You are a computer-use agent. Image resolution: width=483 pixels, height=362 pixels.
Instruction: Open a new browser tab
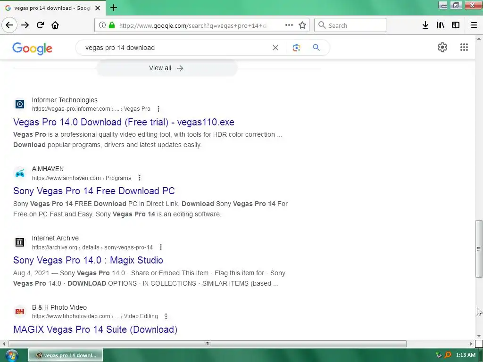click(x=114, y=8)
